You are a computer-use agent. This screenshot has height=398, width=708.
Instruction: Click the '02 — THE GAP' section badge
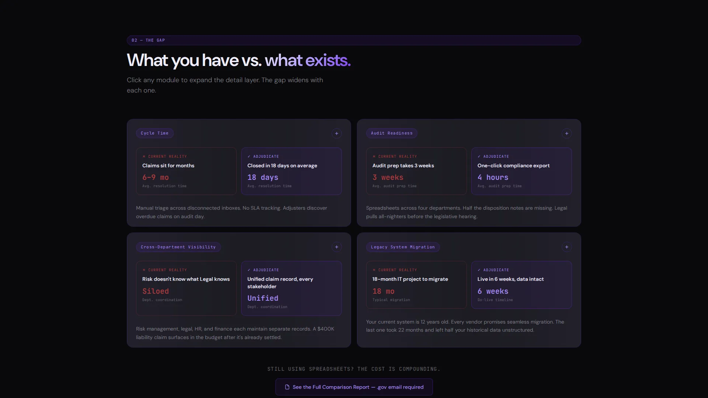point(148,40)
